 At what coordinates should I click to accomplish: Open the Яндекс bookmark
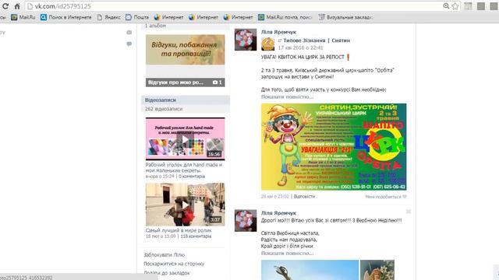click(109, 17)
